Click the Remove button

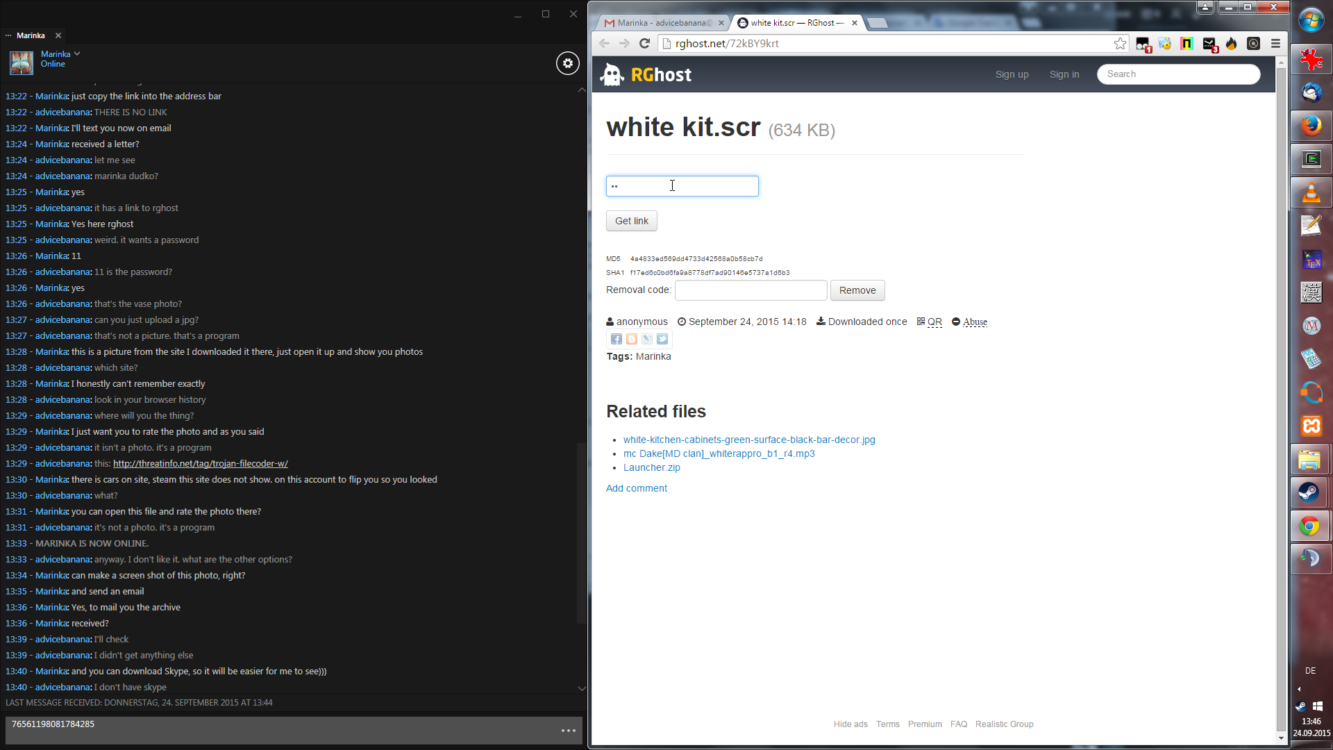click(x=857, y=290)
